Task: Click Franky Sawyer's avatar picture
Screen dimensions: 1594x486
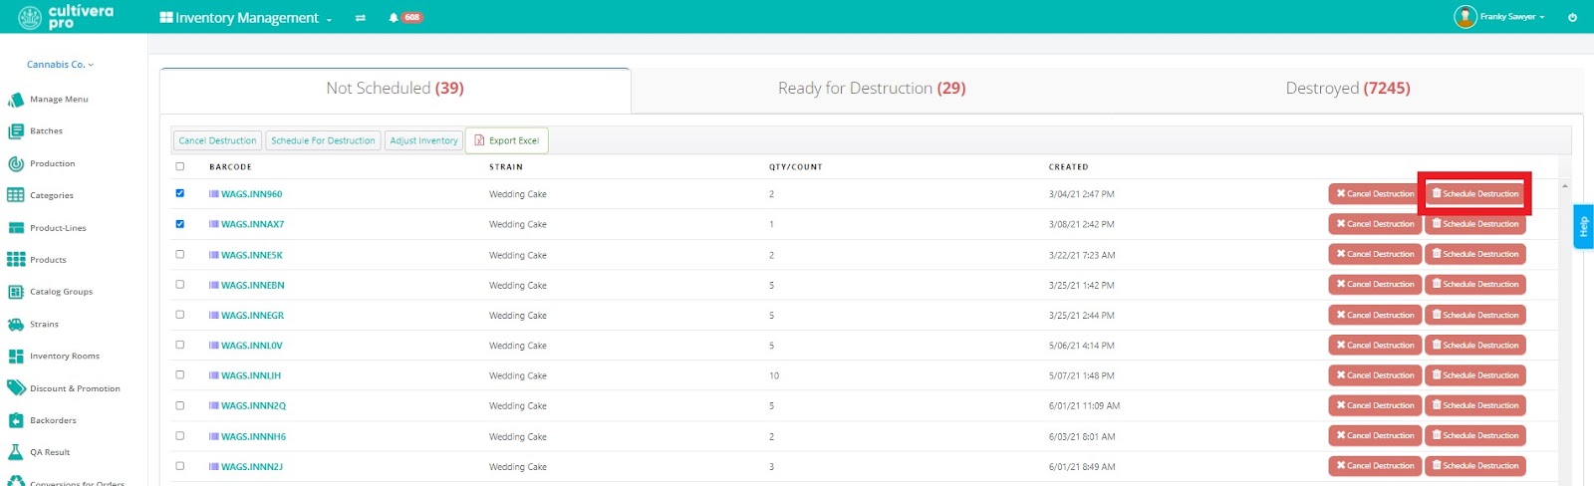Action: [x=1464, y=16]
